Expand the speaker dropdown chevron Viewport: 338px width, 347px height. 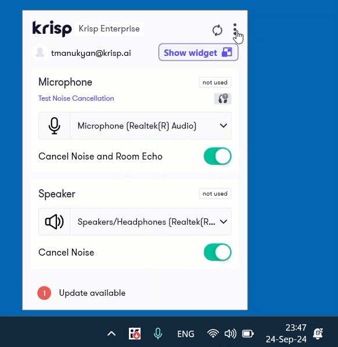coord(224,221)
